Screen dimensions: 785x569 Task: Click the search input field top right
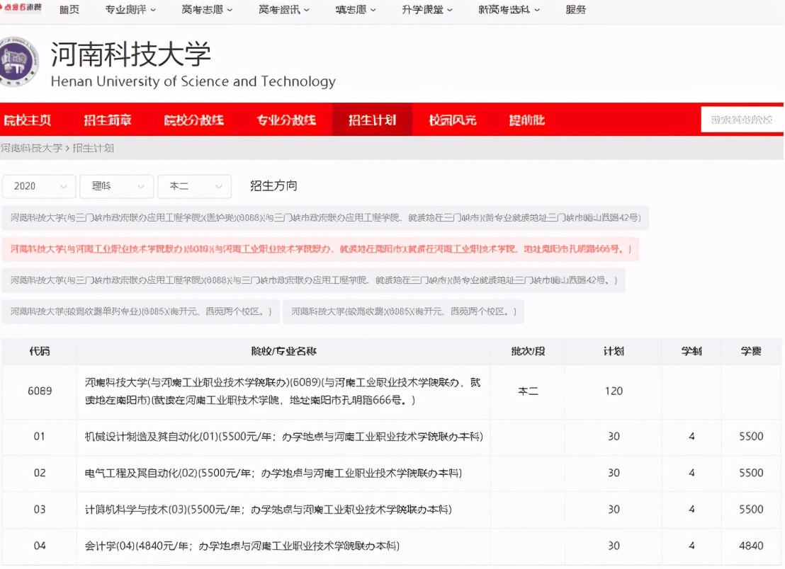click(x=742, y=119)
